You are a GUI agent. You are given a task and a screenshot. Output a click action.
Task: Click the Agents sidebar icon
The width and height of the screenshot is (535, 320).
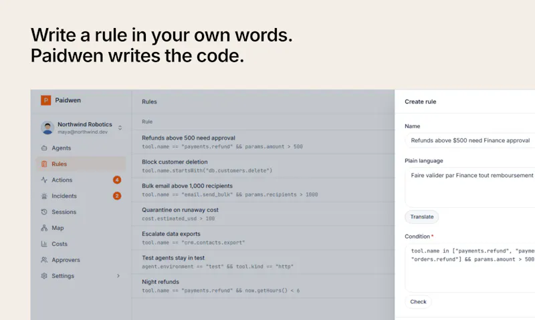44,148
